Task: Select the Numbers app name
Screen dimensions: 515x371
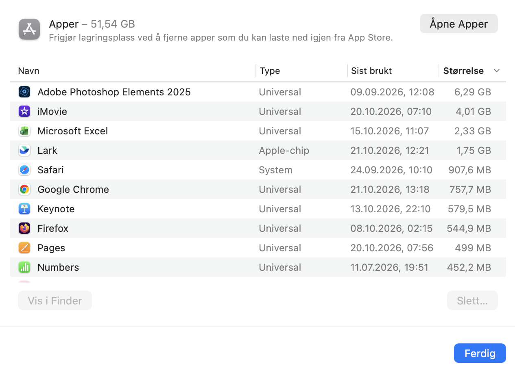Action: point(58,267)
